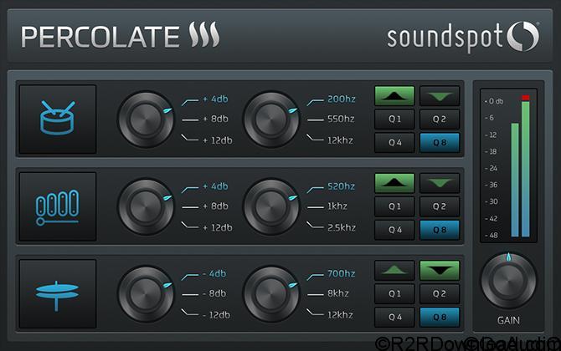Click the xylophone band frequency knob
The width and height of the screenshot is (561, 351).
coord(270,207)
